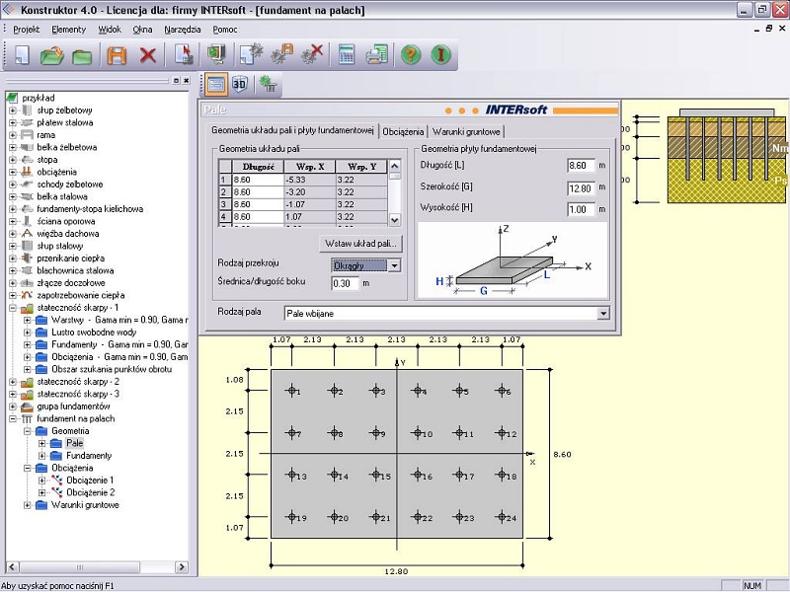Open the Pomoc menu
The height and width of the screenshot is (592, 790).
225,30
